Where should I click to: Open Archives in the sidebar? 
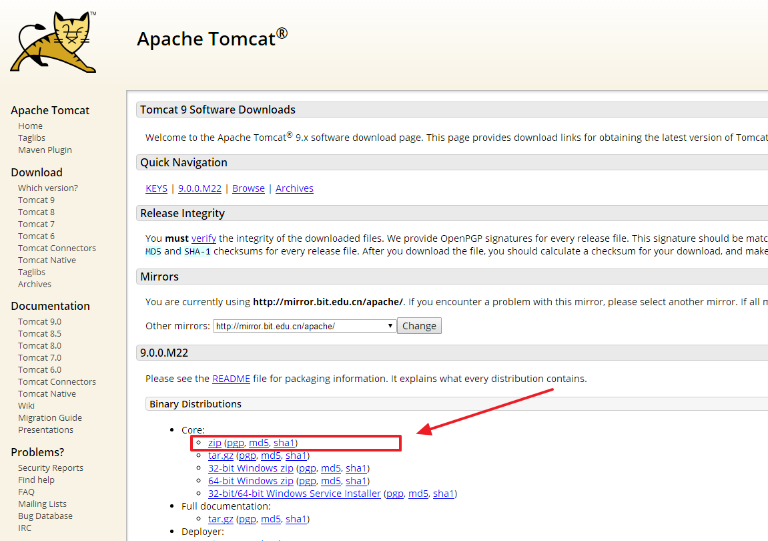34,284
